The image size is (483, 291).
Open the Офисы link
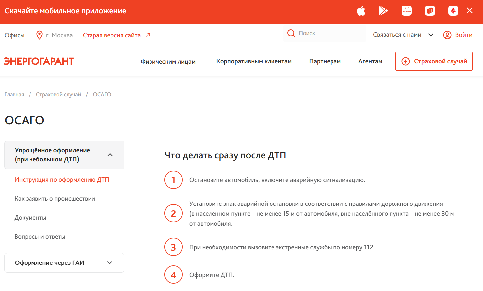pos(15,35)
